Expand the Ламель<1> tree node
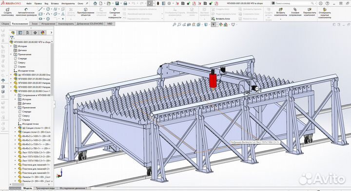 coord(15,177)
